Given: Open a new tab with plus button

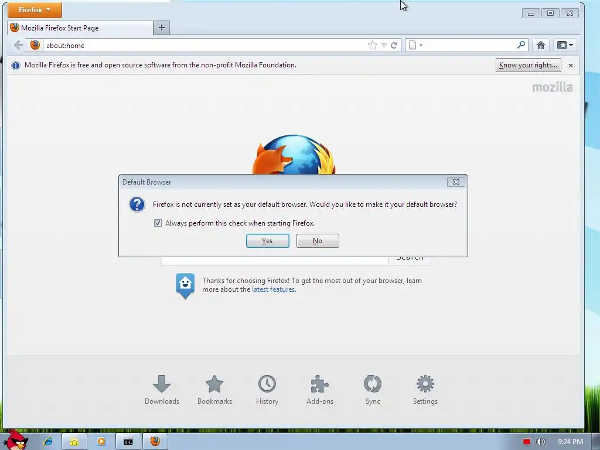Looking at the screenshot, I should 162,28.
